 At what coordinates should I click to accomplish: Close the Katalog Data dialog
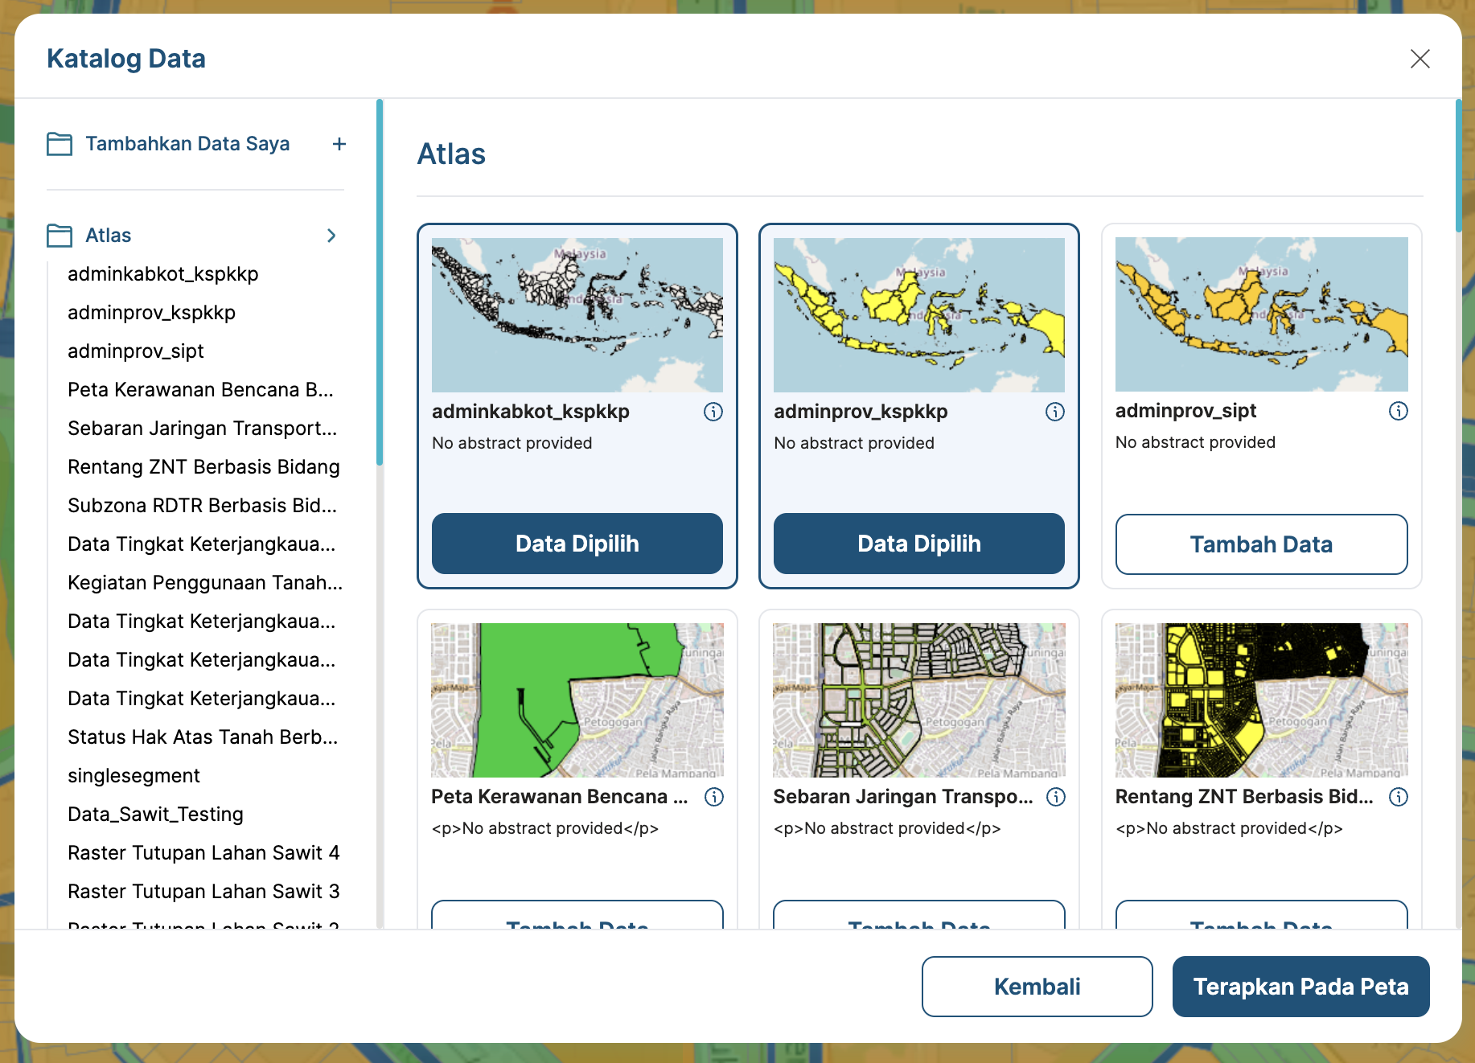coord(1420,59)
